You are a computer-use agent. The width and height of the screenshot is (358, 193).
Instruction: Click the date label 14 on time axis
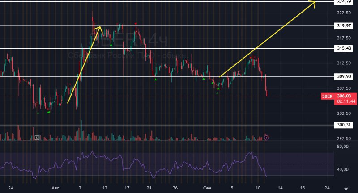280,188
